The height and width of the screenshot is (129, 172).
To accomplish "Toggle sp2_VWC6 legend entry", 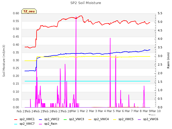I will tap(148, 119).
